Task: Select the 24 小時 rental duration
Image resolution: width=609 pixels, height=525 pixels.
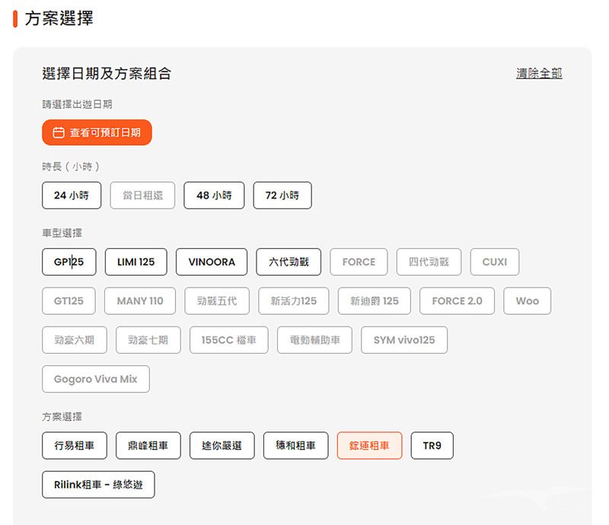Action: (71, 196)
